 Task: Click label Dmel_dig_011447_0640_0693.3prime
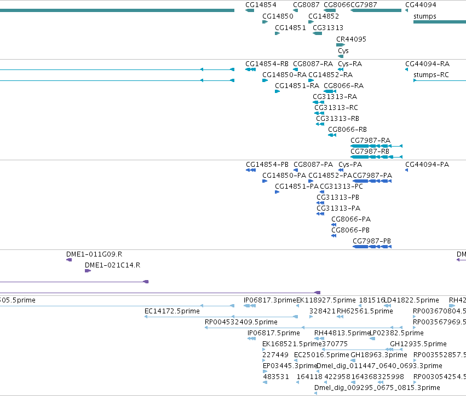[x=379, y=366]
